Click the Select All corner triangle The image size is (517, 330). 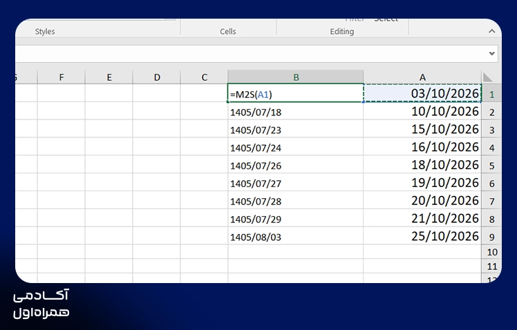coord(487,77)
